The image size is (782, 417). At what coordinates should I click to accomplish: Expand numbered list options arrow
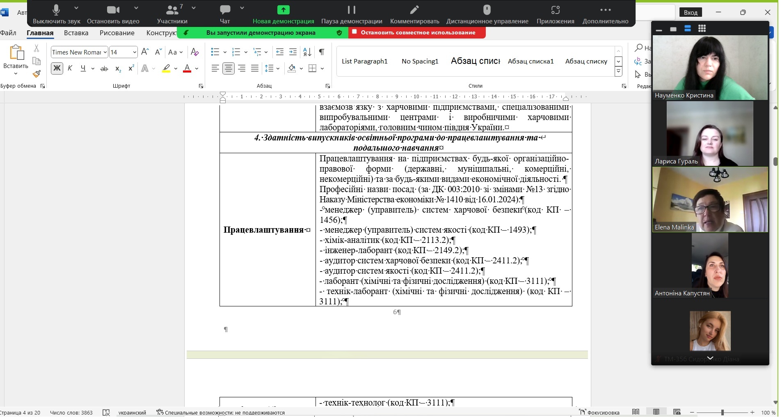click(246, 52)
